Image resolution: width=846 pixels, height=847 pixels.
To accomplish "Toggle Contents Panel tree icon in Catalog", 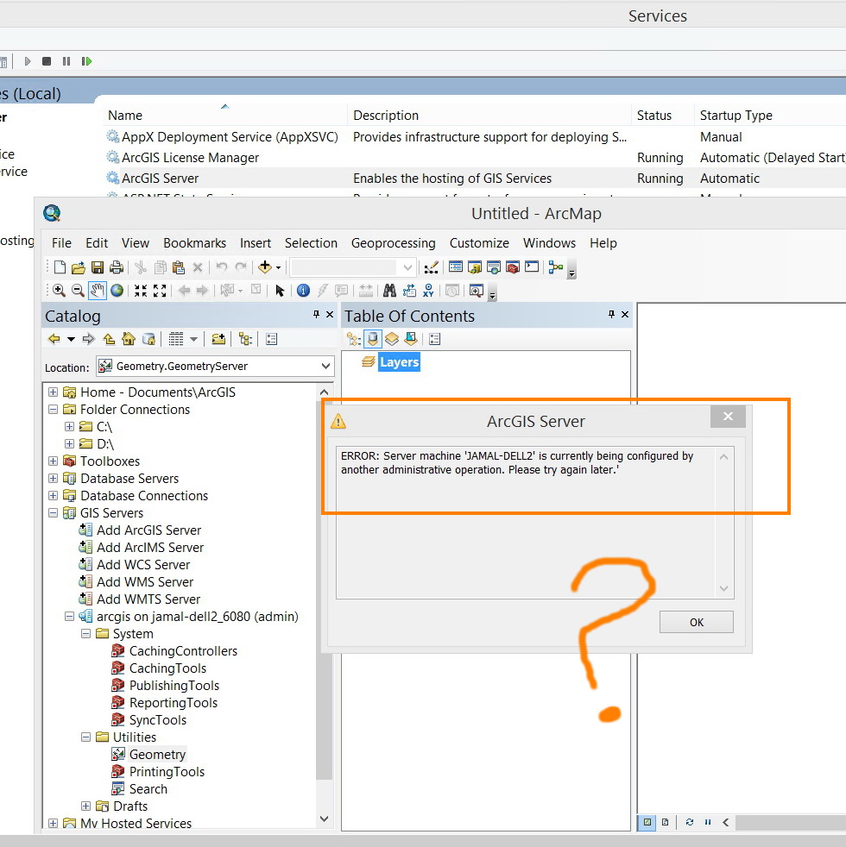I will point(245,339).
